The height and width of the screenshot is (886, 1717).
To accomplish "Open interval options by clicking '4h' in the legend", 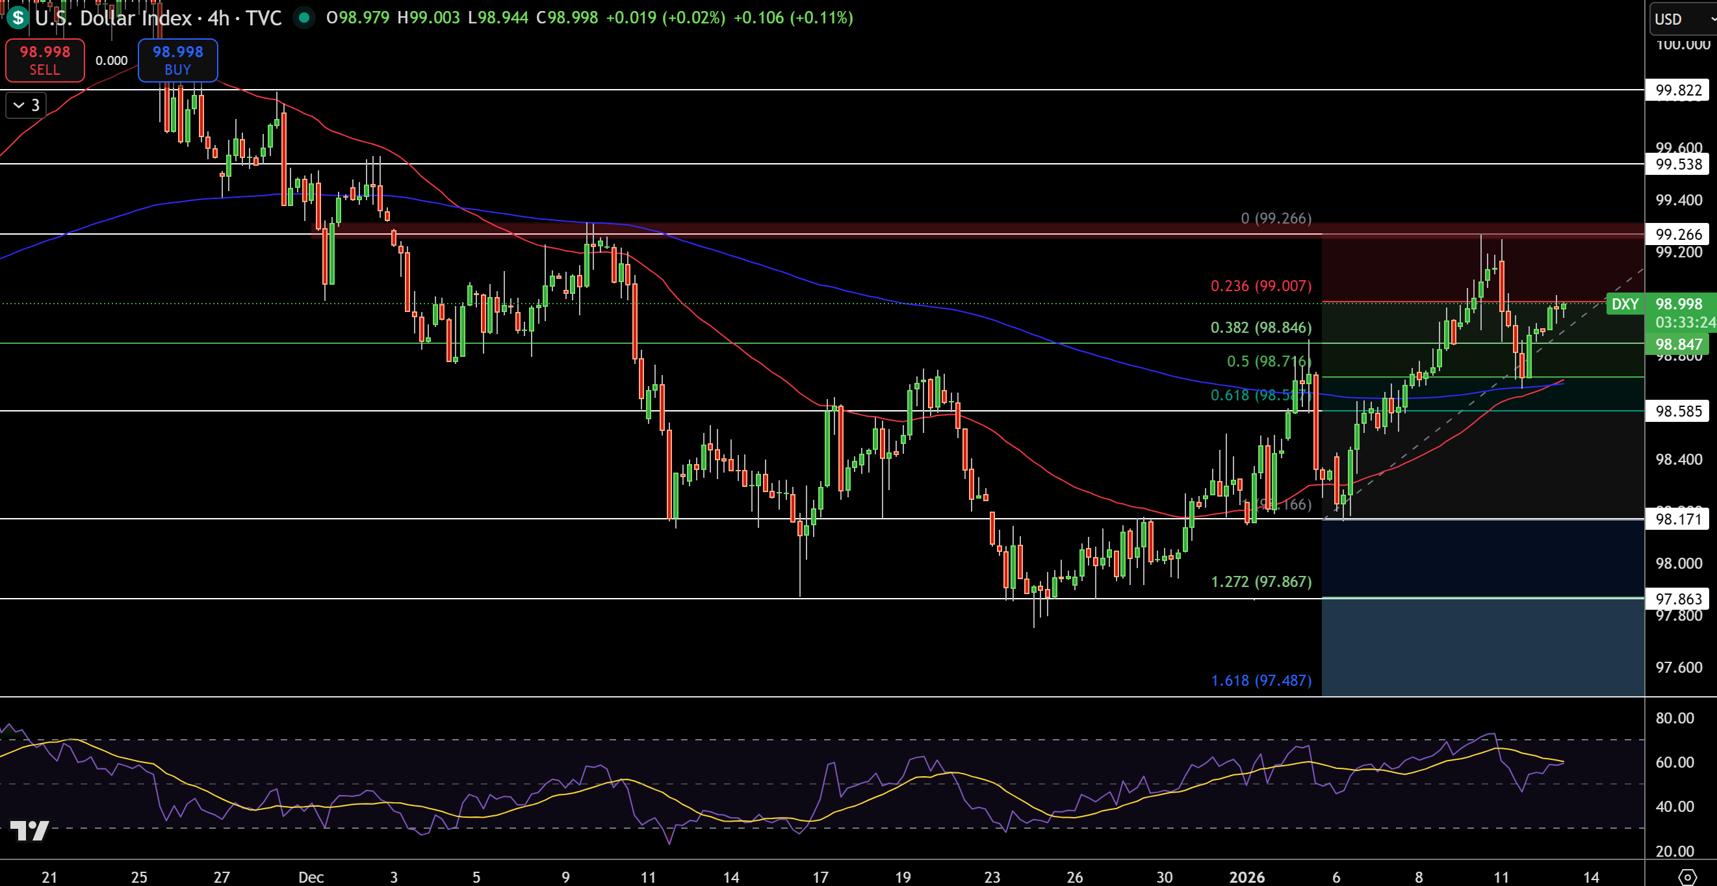I will 218,19.
